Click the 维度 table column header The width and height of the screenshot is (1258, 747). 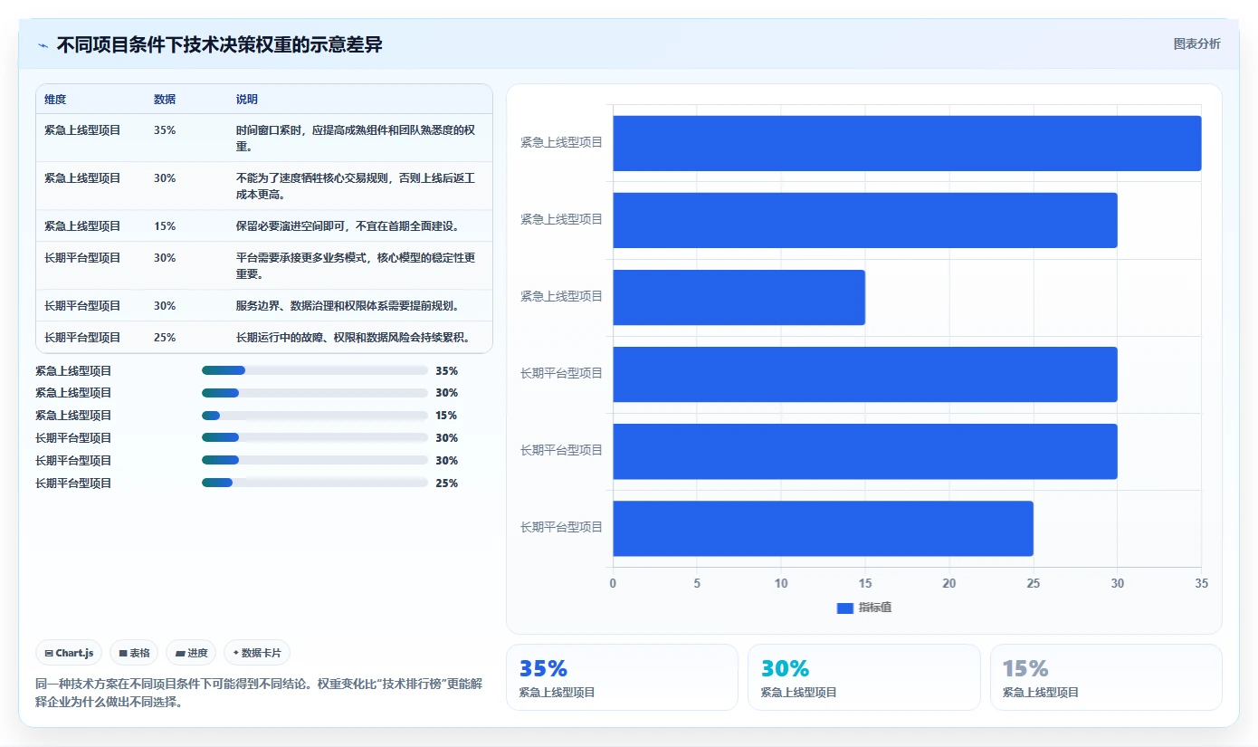coord(55,100)
